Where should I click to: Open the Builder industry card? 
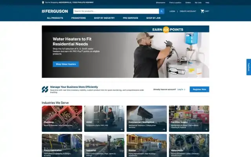pyautogui.click(x=147, y=146)
